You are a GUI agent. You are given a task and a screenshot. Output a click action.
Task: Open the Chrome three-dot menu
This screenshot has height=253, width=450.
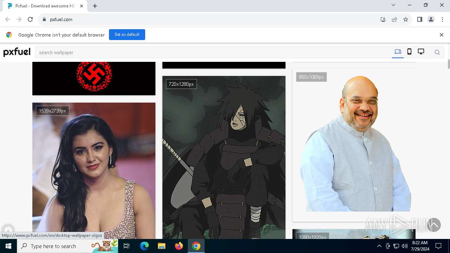click(x=442, y=19)
